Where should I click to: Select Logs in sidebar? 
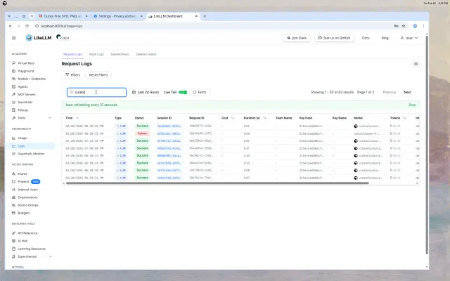coord(21,146)
